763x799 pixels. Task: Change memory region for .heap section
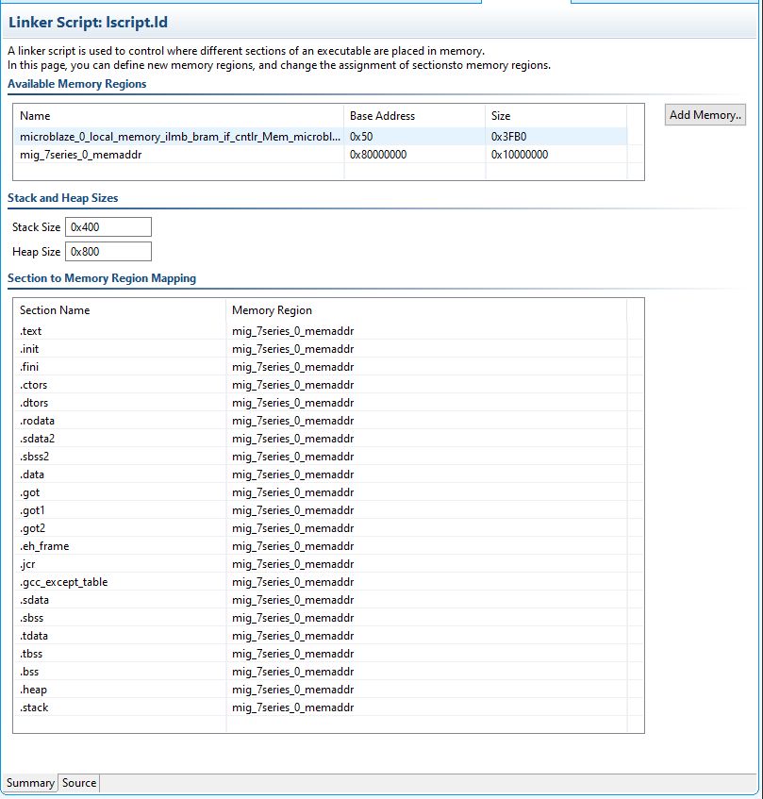pyautogui.click(x=293, y=690)
